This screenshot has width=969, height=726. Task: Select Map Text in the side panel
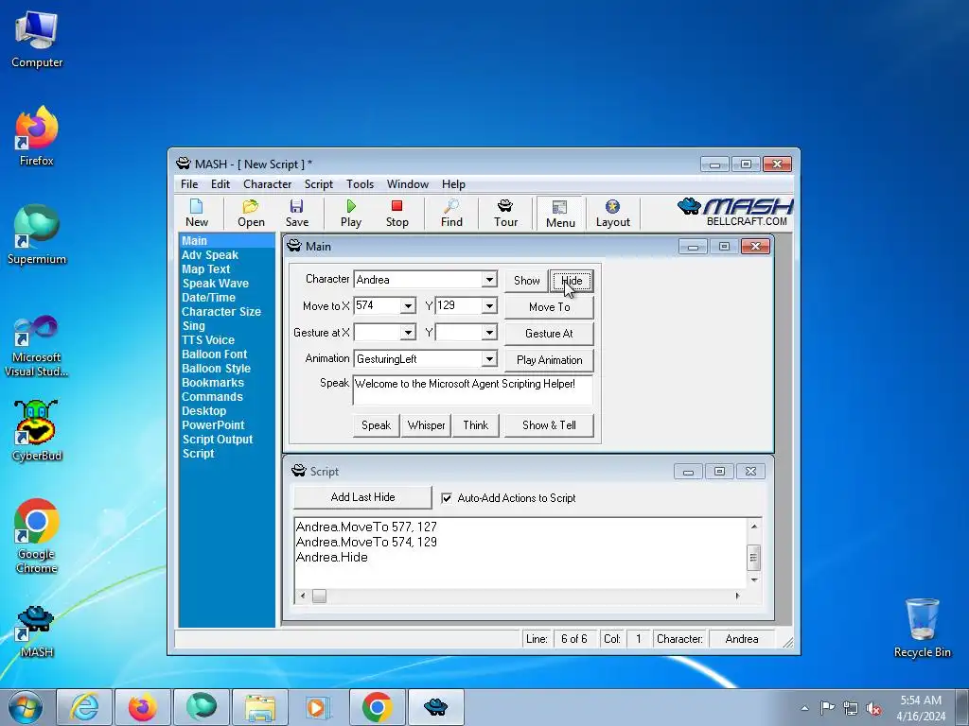[x=205, y=269]
